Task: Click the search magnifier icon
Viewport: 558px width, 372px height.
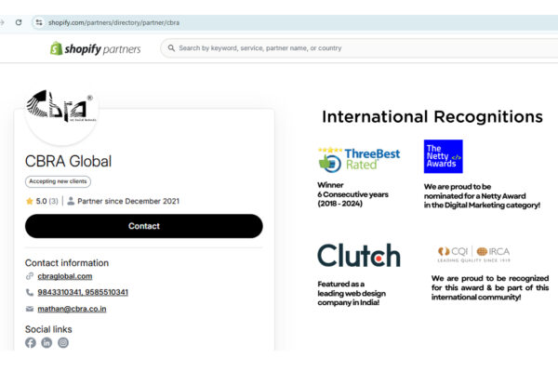Action: [171, 48]
